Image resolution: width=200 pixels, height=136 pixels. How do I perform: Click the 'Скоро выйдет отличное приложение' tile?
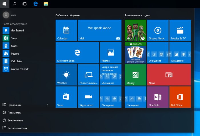(x=111, y=75)
